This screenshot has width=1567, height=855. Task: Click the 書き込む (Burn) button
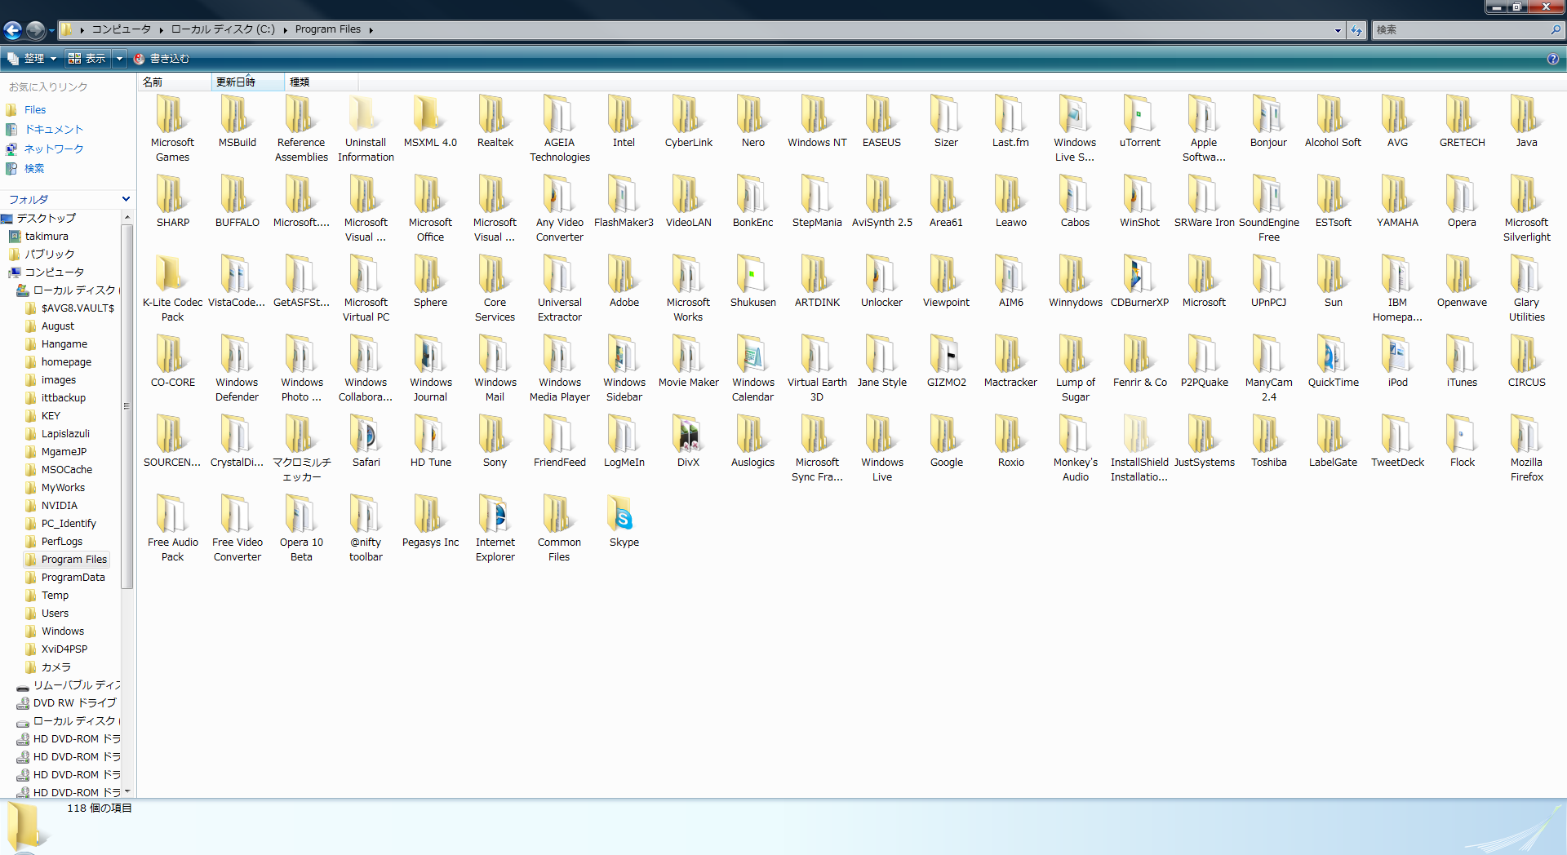(162, 59)
